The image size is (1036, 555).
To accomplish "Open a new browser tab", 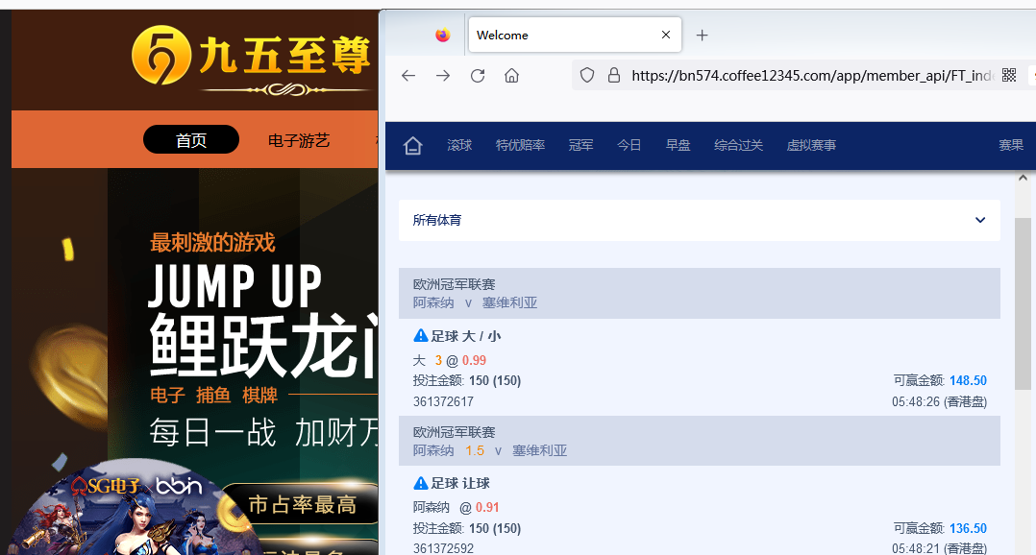I will click(x=703, y=36).
